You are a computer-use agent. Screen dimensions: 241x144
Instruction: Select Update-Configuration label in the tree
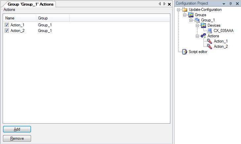click(205, 10)
